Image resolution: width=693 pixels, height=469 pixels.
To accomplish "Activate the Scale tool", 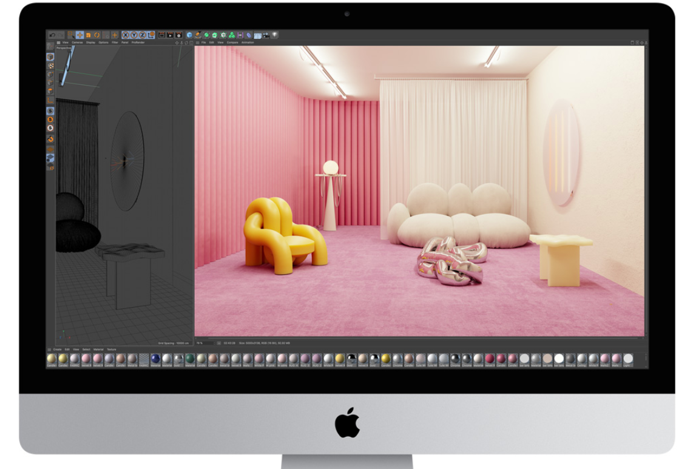I will pyautogui.click(x=89, y=35).
